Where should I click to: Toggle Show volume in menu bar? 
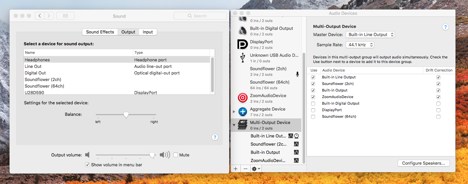click(x=87, y=165)
